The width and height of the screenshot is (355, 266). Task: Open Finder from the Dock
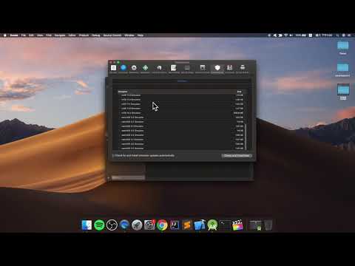click(87, 225)
